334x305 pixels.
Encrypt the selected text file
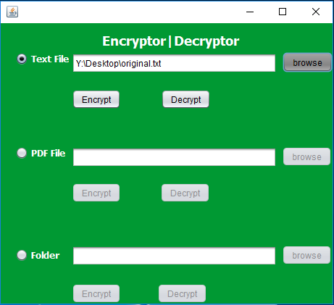coord(96,99)
